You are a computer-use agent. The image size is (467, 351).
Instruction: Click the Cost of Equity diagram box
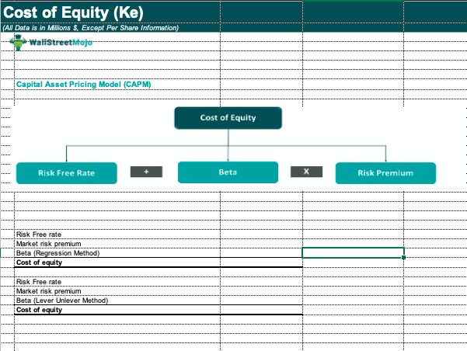[x=228, y=118]
